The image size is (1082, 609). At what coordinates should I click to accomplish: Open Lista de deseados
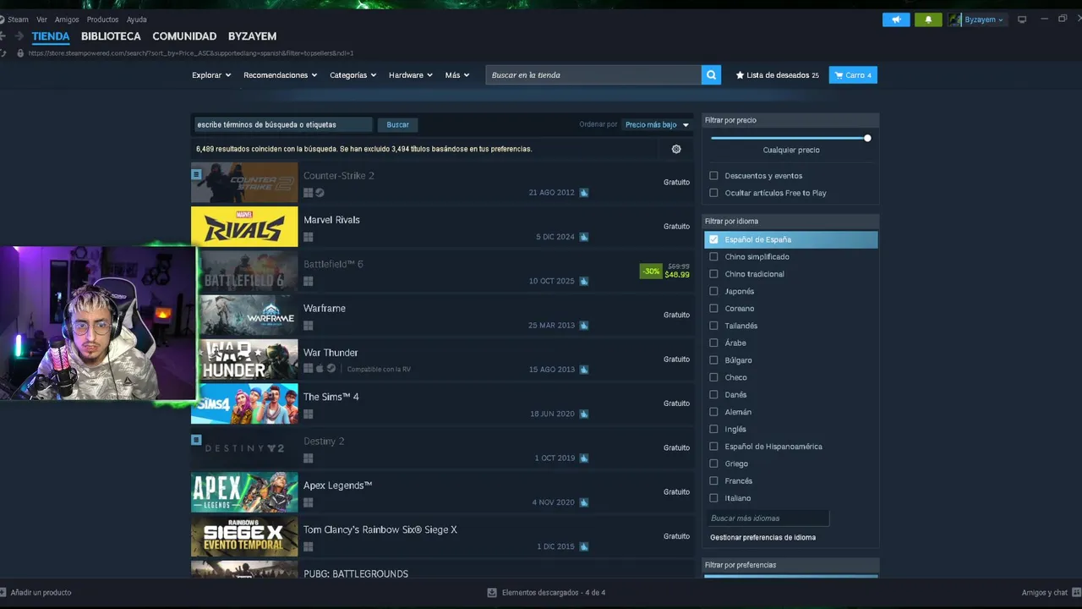coord(777,75)
